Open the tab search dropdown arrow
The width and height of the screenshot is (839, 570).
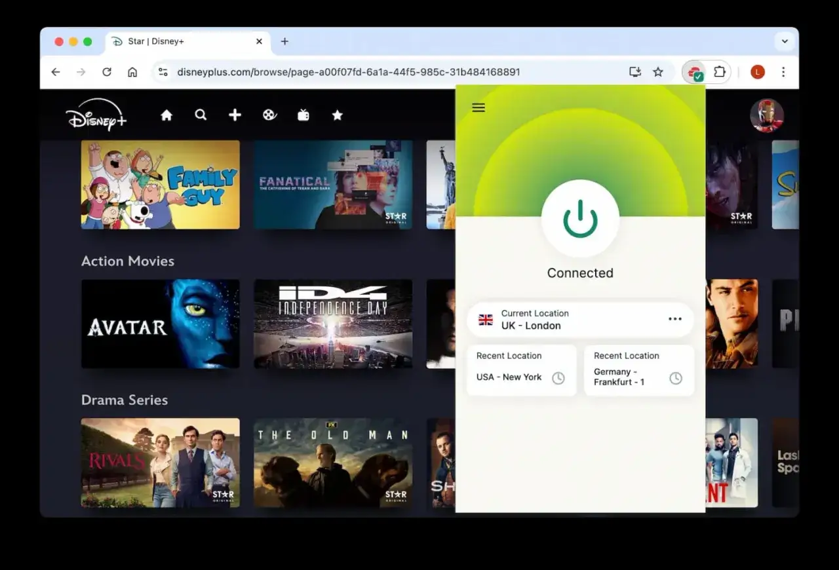[785, 41]
